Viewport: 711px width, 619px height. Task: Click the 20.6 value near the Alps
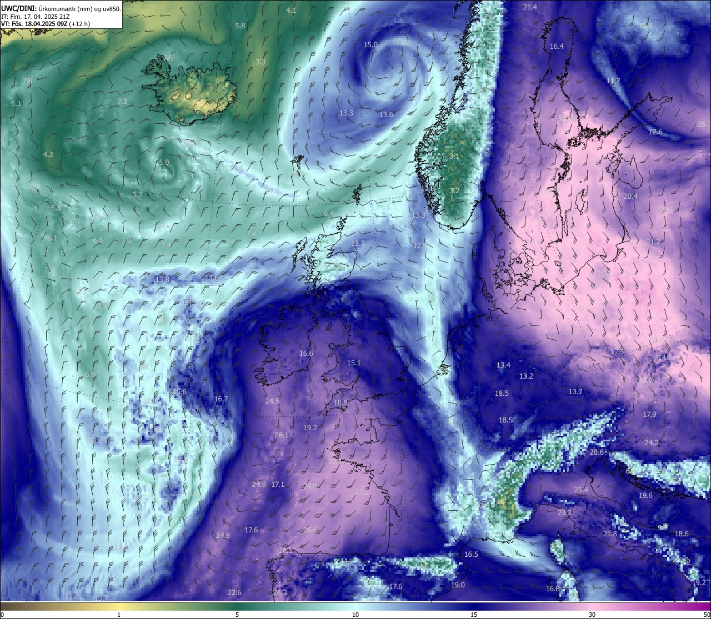click(x=597, y=452)
